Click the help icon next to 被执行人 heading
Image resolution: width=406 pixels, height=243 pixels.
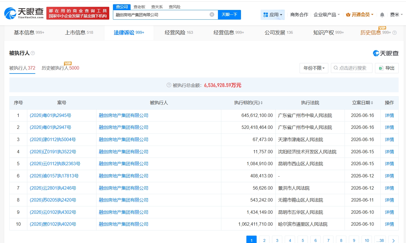33,53
